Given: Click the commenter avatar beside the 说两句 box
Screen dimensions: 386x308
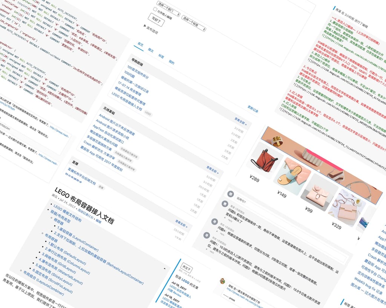Looking at the screenshot, I should click(x=231, y=193).
